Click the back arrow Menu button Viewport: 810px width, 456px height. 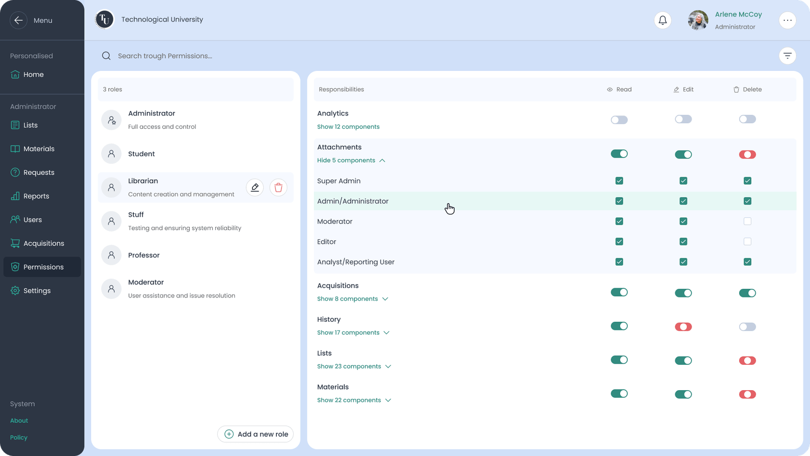click(18, 20)
